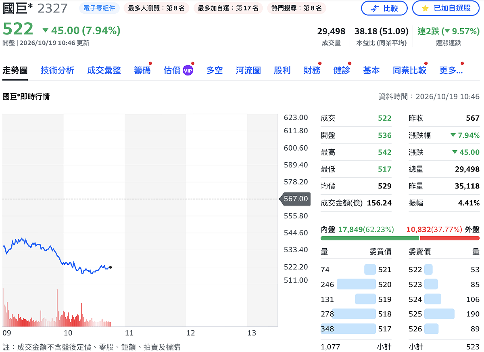The height and width of the screenshot is (352, 484).
Task: Go to the 健診 tab
Action: pyautogui.click(x=342, y=70)
